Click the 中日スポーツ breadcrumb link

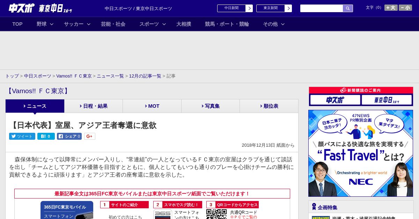point(38,76)
